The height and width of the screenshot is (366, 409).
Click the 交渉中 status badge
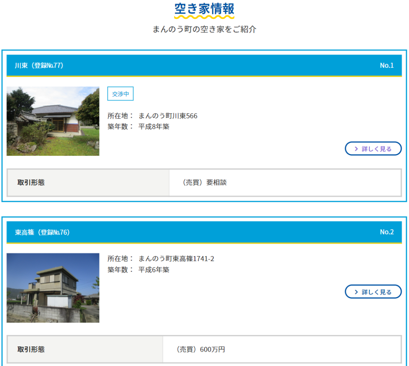coord(120,94)
